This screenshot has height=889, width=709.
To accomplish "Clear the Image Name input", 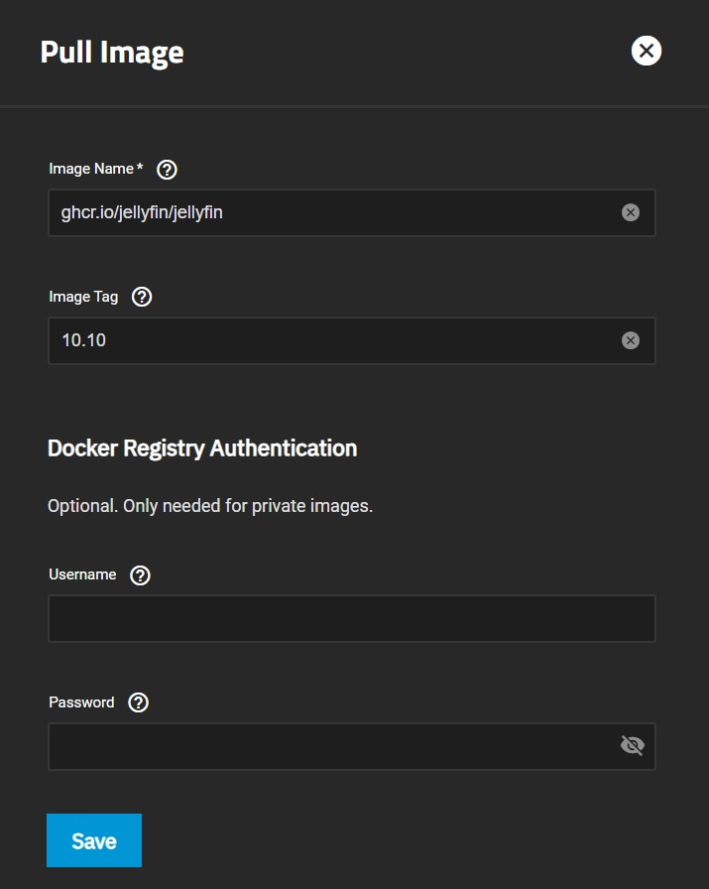I will coord(632,212).
